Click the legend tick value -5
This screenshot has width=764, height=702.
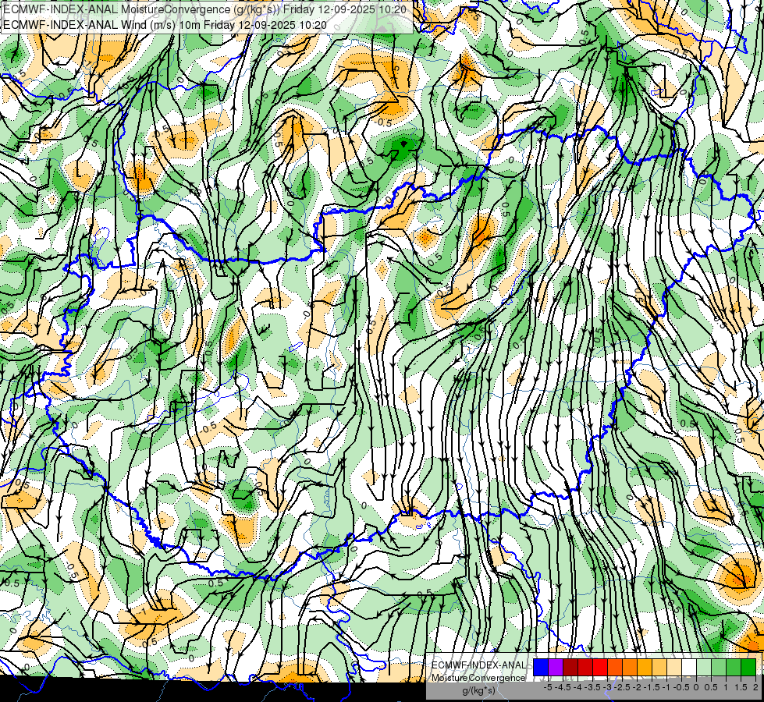tap(548, 687)
